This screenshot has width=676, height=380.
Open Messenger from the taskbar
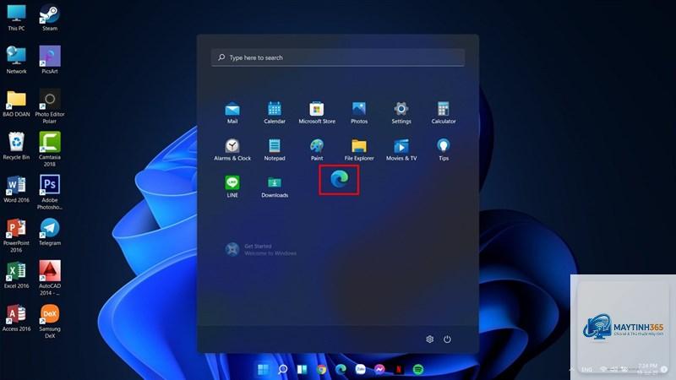tap(379, 369)
